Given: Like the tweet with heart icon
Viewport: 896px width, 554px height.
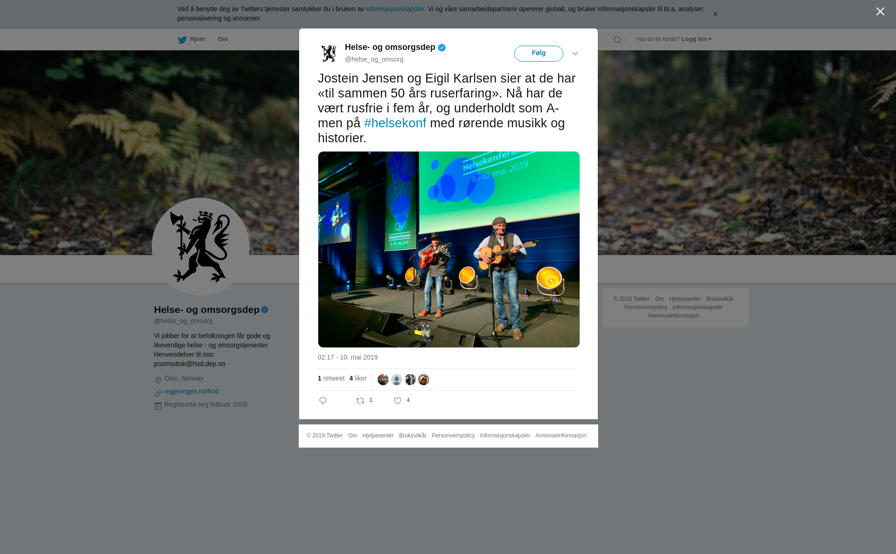Looking at the screenshot, I should pyautogui.click(x=398, y=401).
